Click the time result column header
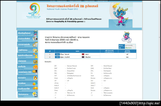Viewport: 161px width, 106px height. 109,51
